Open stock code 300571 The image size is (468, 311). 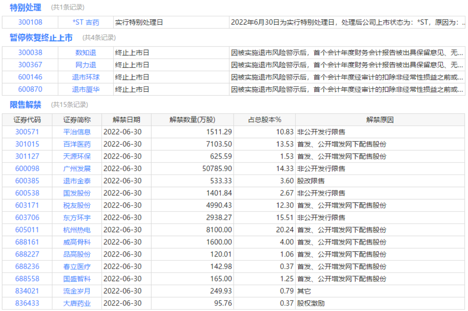click(x=27, y=132)
